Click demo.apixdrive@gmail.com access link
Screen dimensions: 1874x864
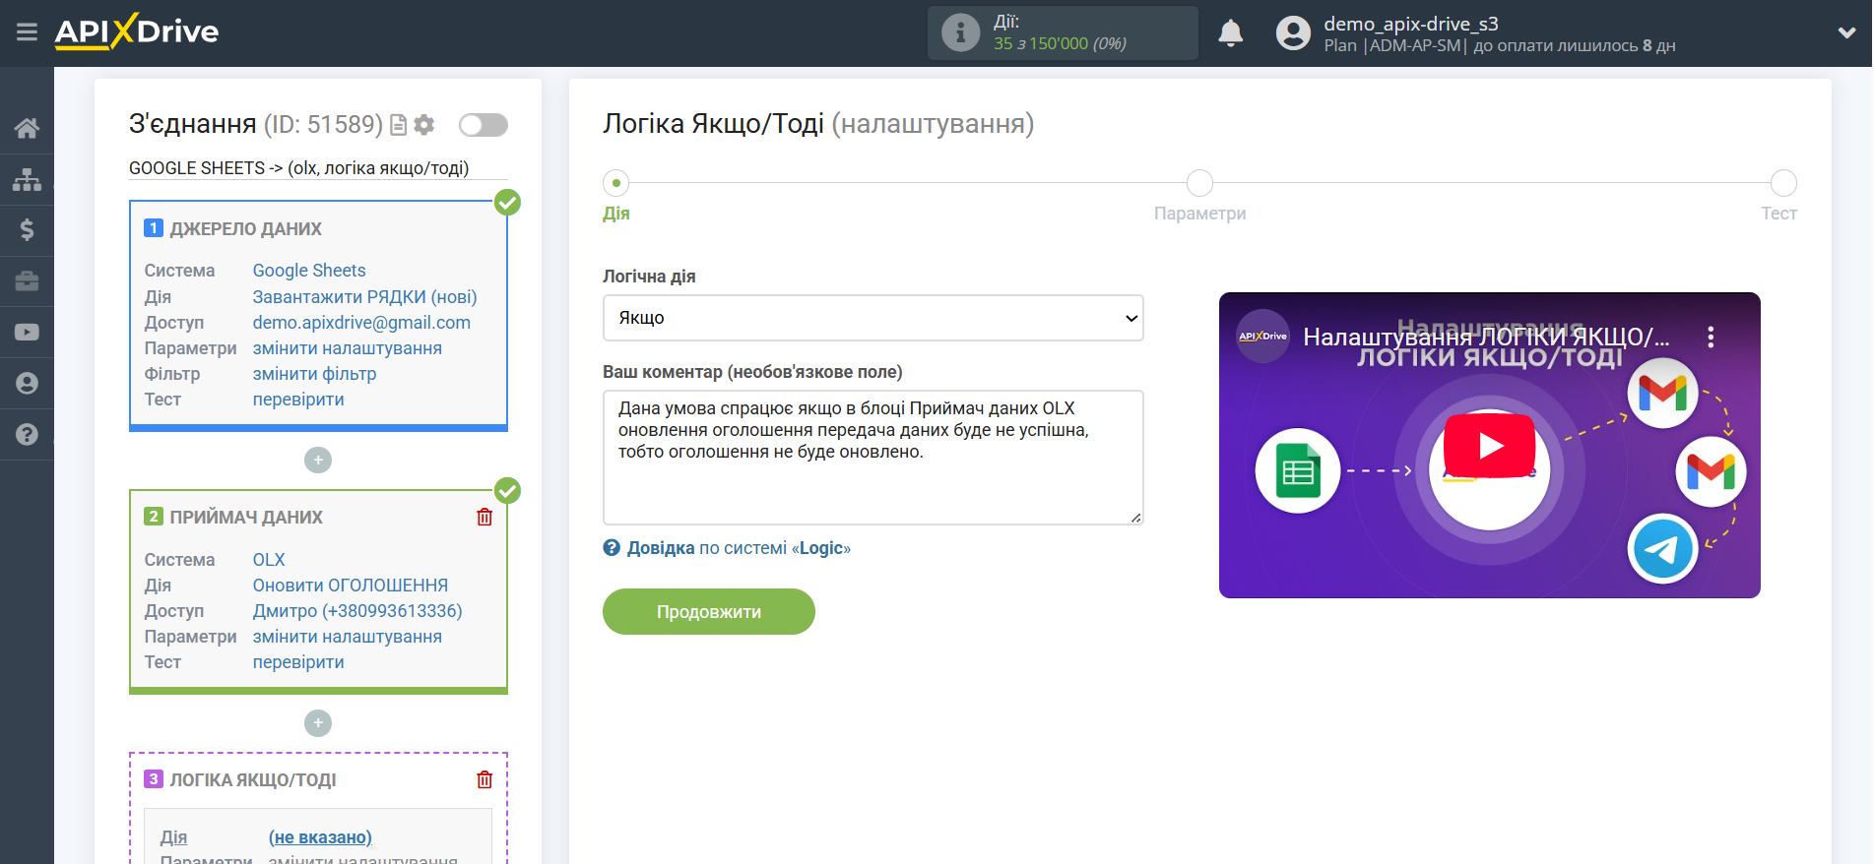(x=361, y=323)
